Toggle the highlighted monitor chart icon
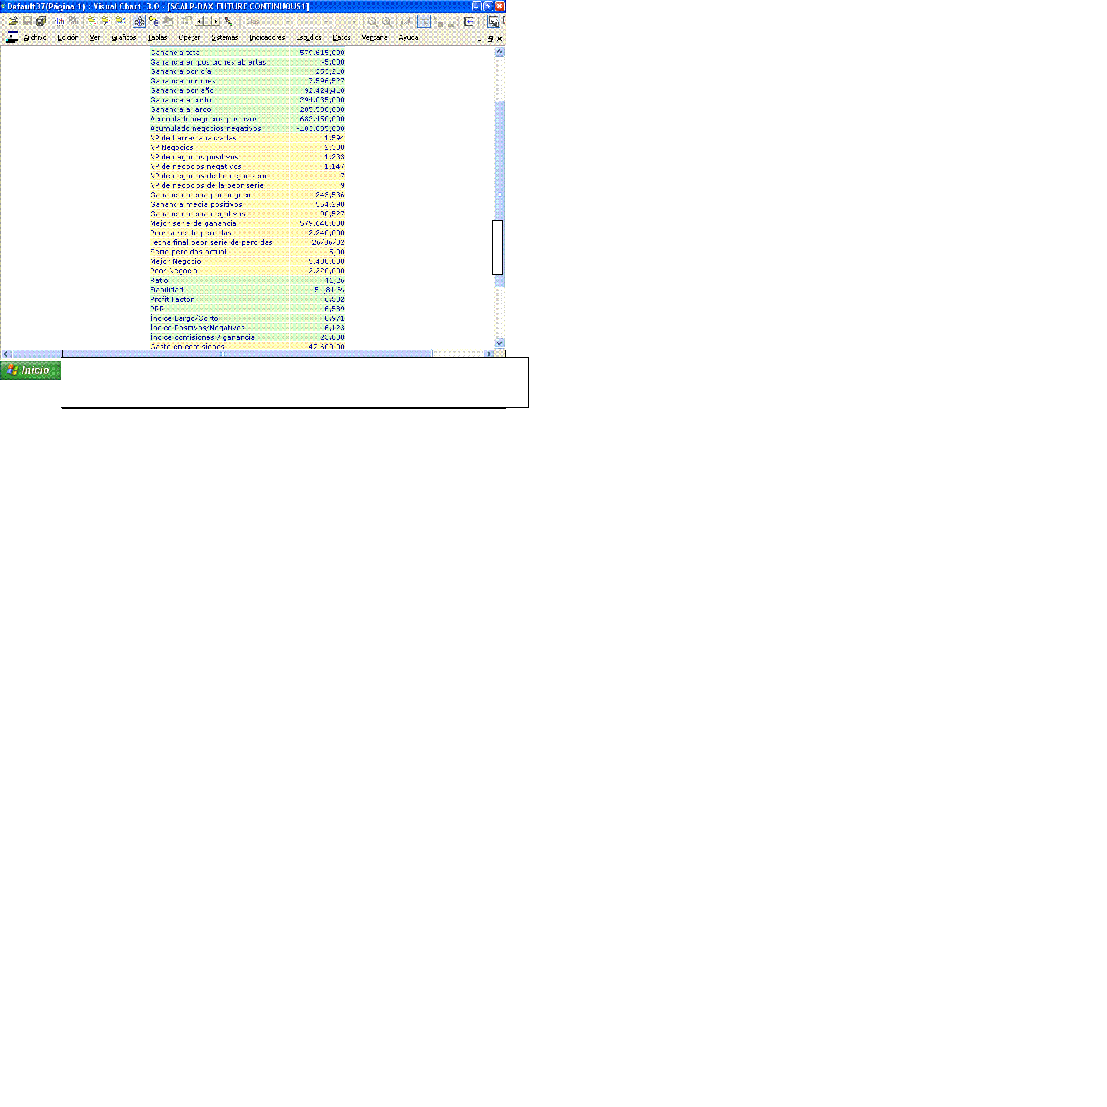 point(493,22)
